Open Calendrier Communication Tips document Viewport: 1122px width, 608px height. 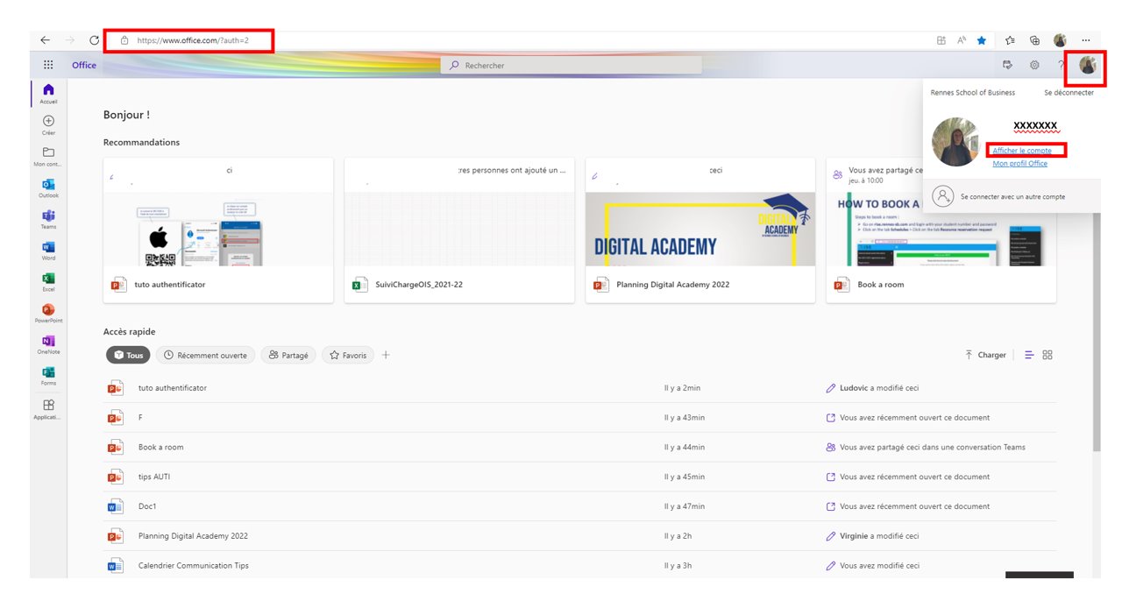(x=579, y=566)
